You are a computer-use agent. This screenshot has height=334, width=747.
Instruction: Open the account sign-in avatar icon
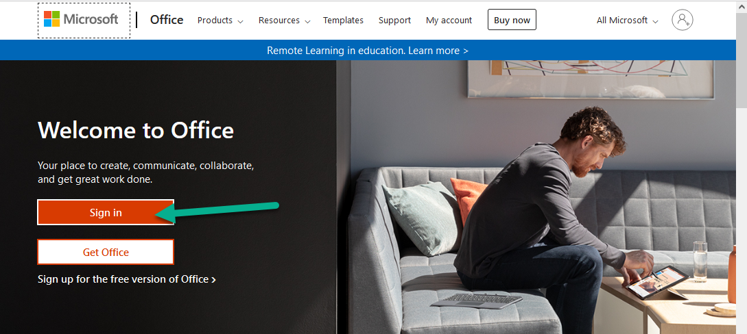(x=683, y=20)
